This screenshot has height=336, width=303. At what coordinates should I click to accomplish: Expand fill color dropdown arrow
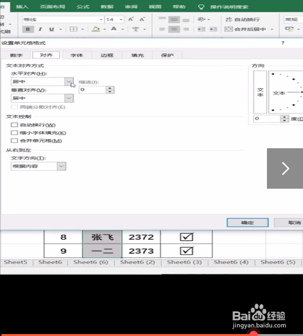[x=104, y=29]
